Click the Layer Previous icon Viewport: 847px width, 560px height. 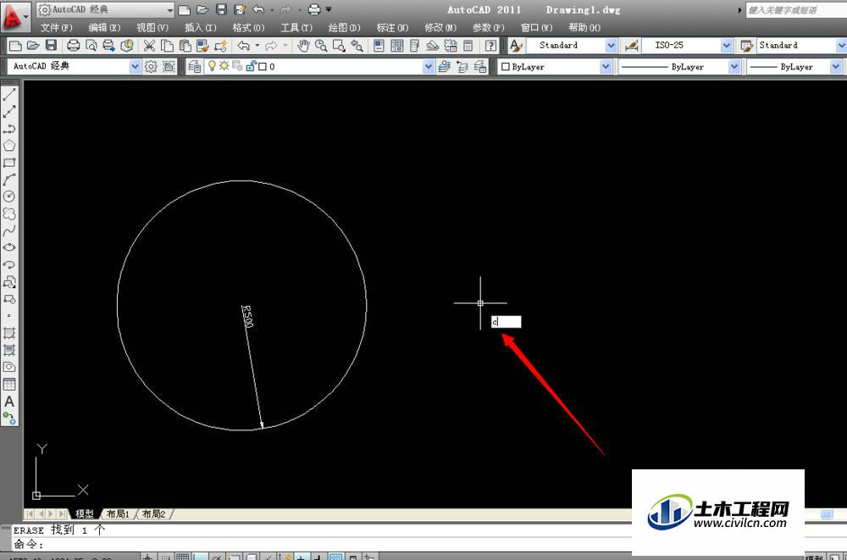[462, 66]
